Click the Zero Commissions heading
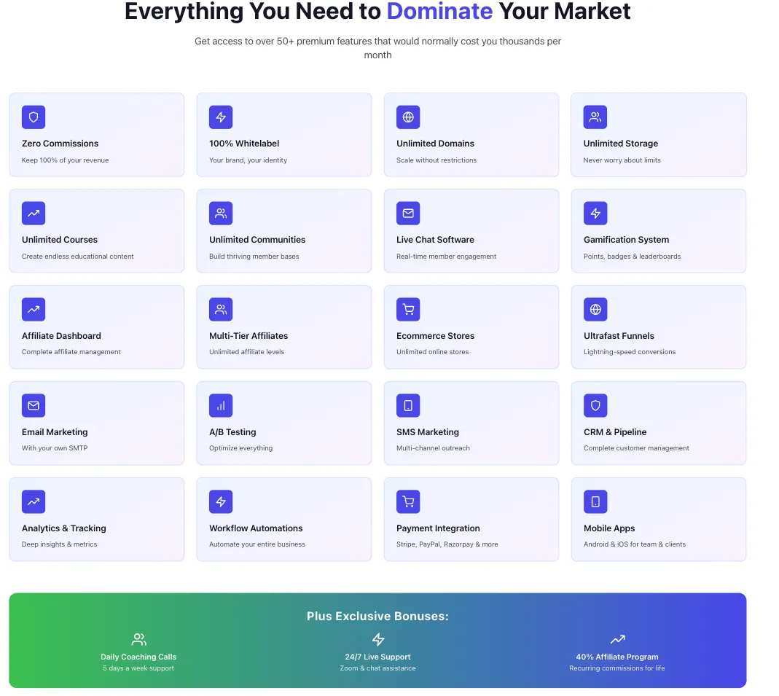 click(60, 144)
